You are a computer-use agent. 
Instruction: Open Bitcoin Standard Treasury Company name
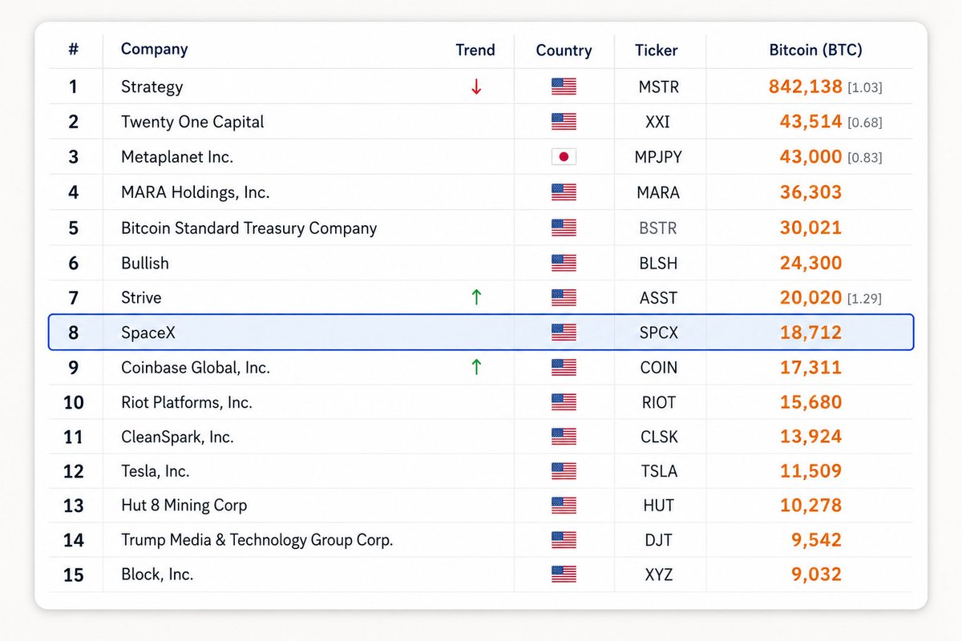tap(249, 228)
